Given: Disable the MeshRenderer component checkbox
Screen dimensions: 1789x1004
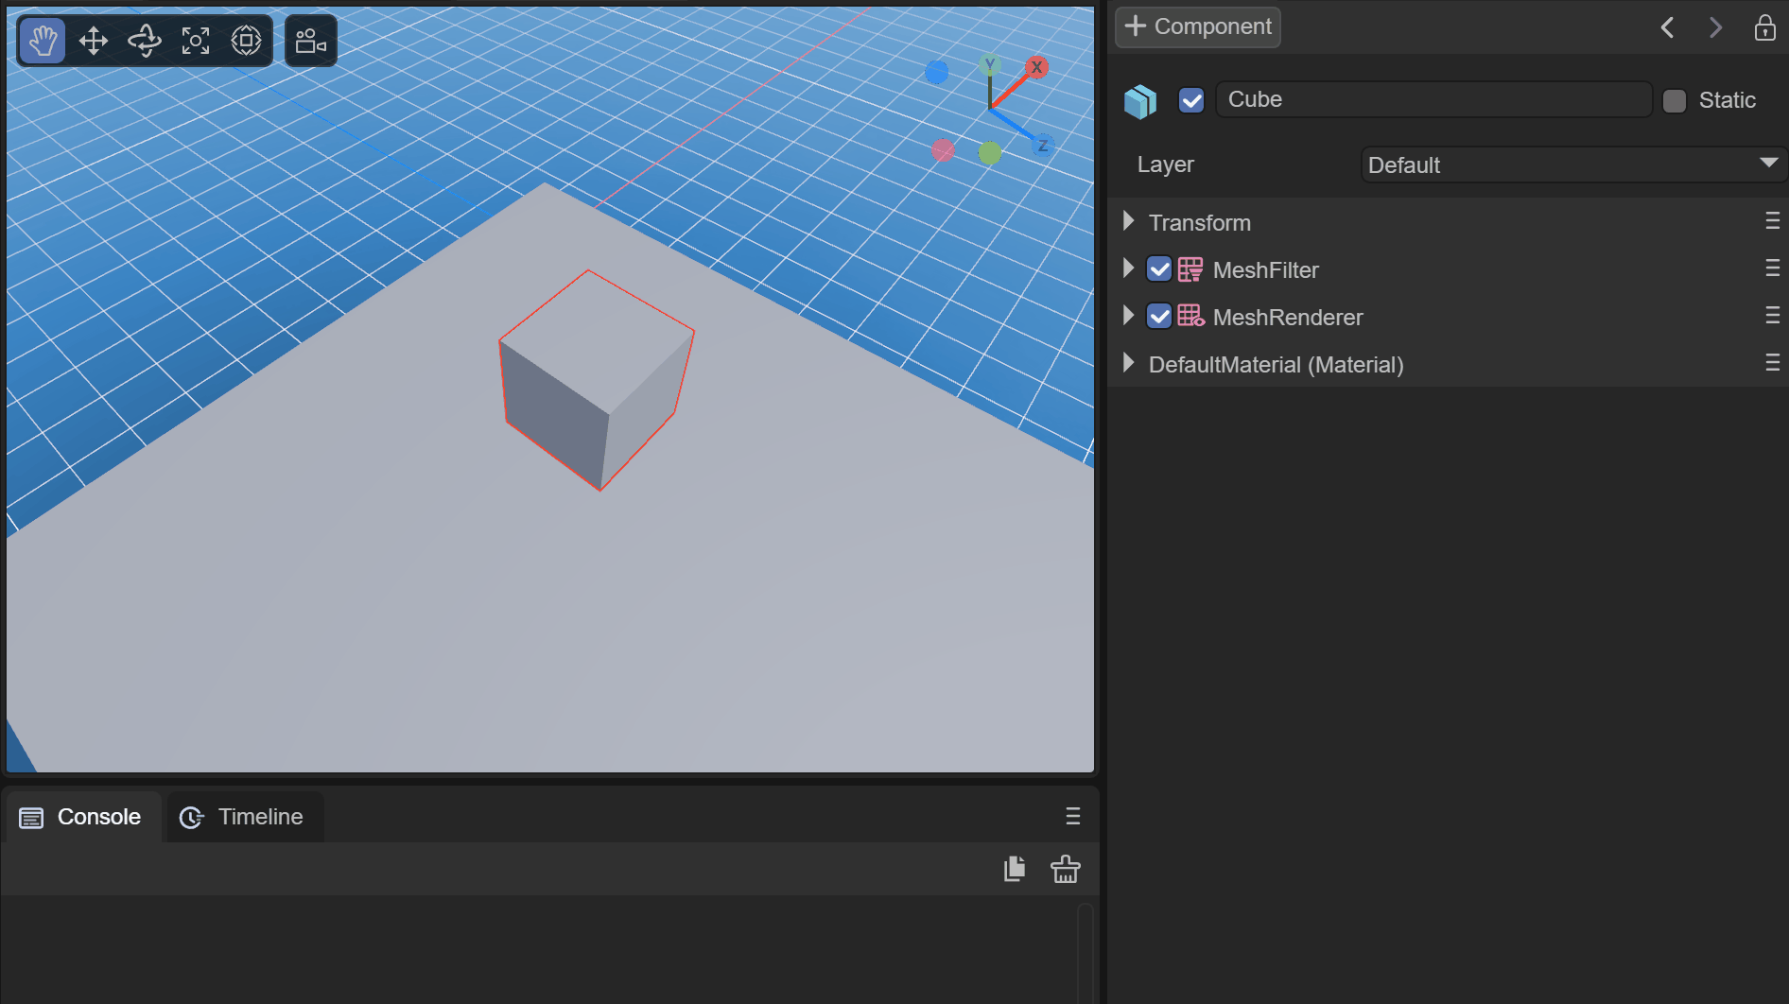Looking at the screenshot, I should click(x=1159, y=317).
